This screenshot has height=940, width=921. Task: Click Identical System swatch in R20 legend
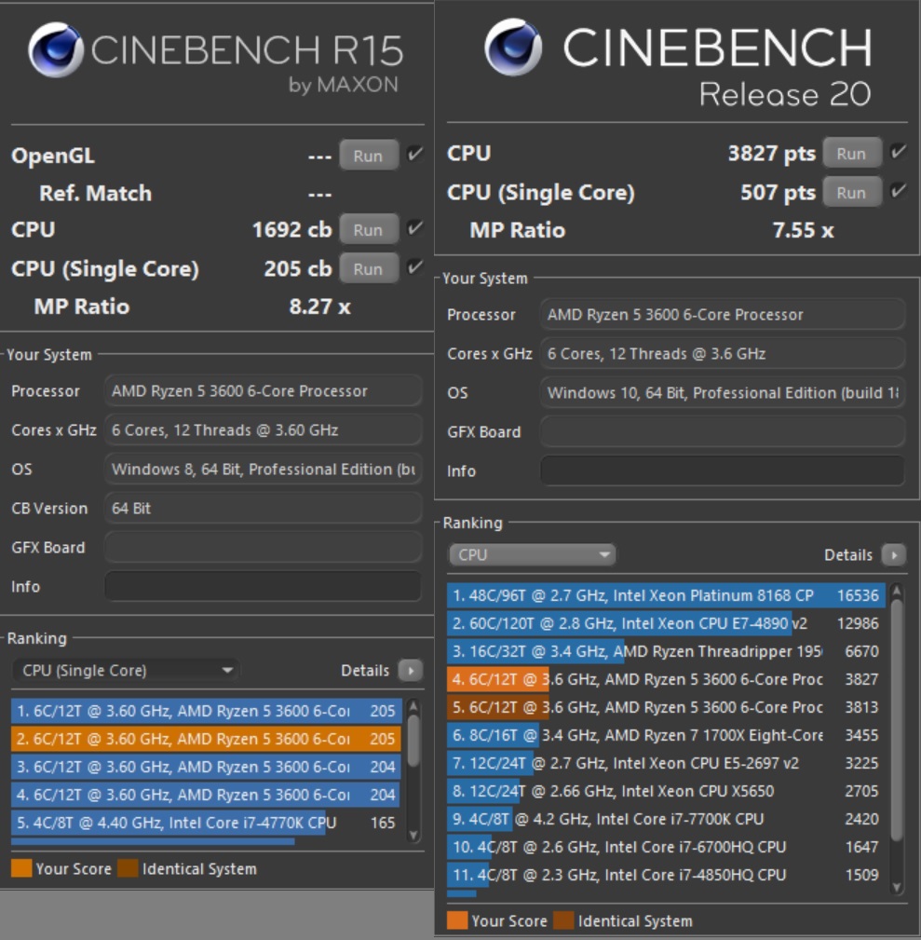563,920
